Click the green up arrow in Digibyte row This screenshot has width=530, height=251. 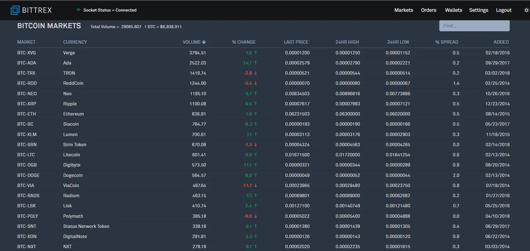pos(255,165)
